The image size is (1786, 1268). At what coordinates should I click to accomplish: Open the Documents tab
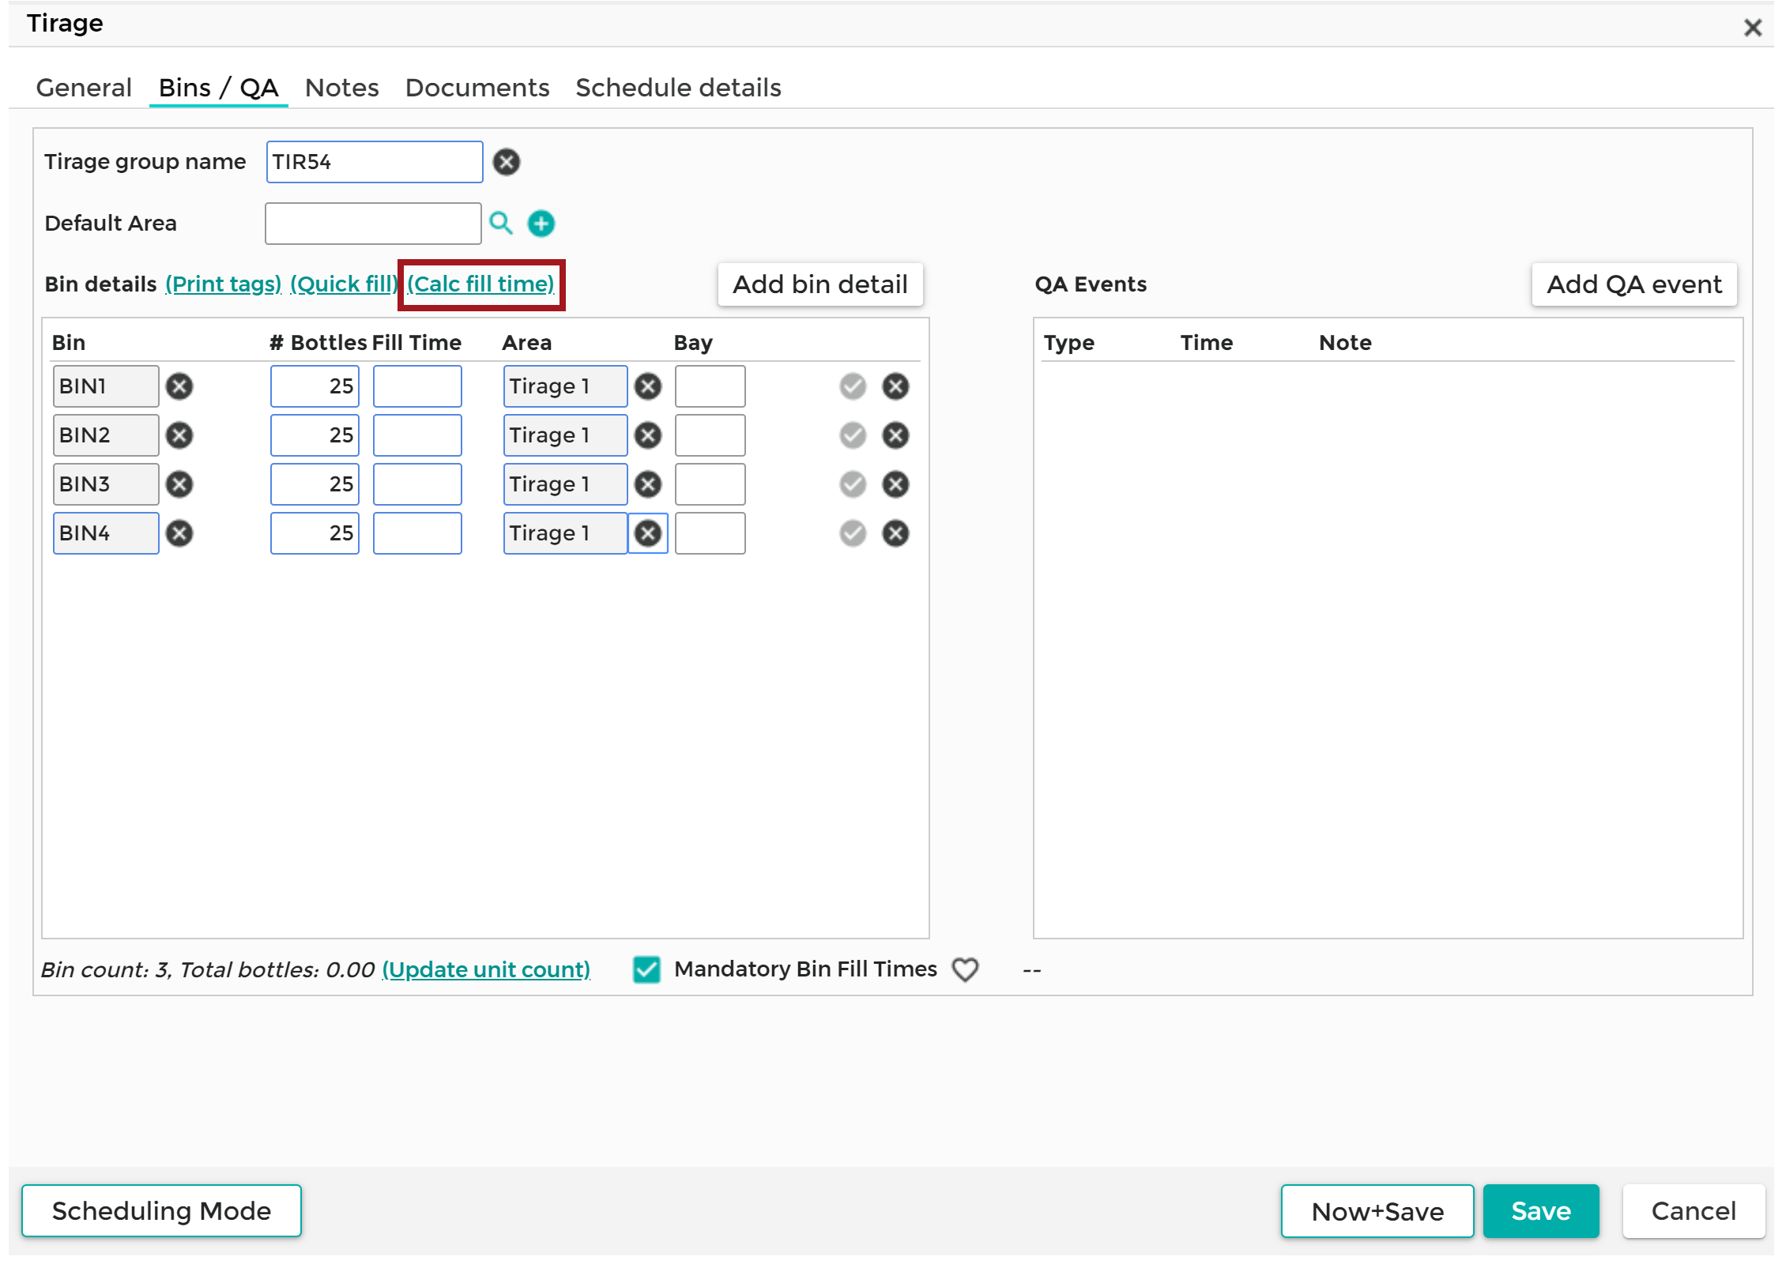click(477, 88)
